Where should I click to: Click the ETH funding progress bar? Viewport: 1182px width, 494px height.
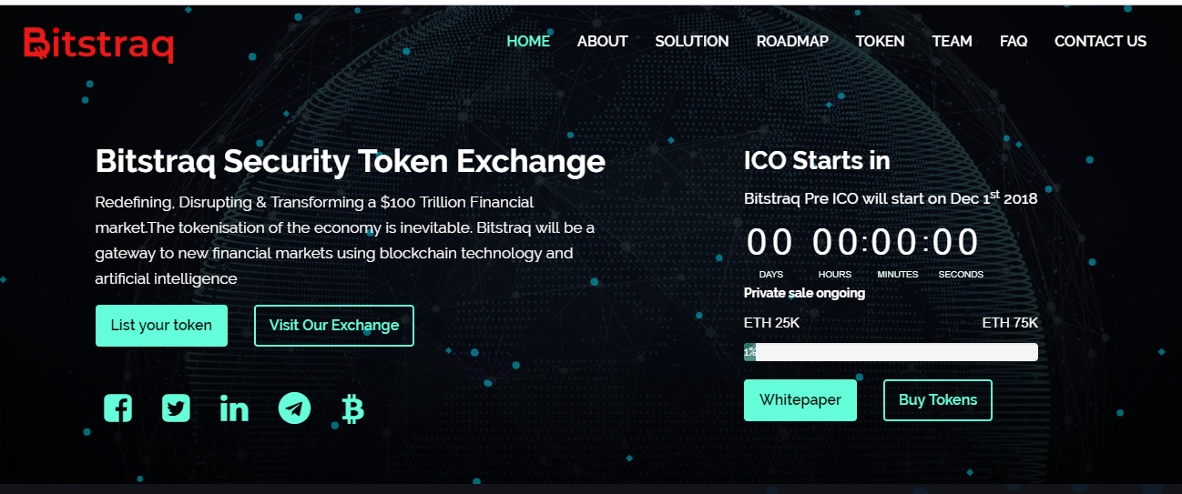click(891, 352)
